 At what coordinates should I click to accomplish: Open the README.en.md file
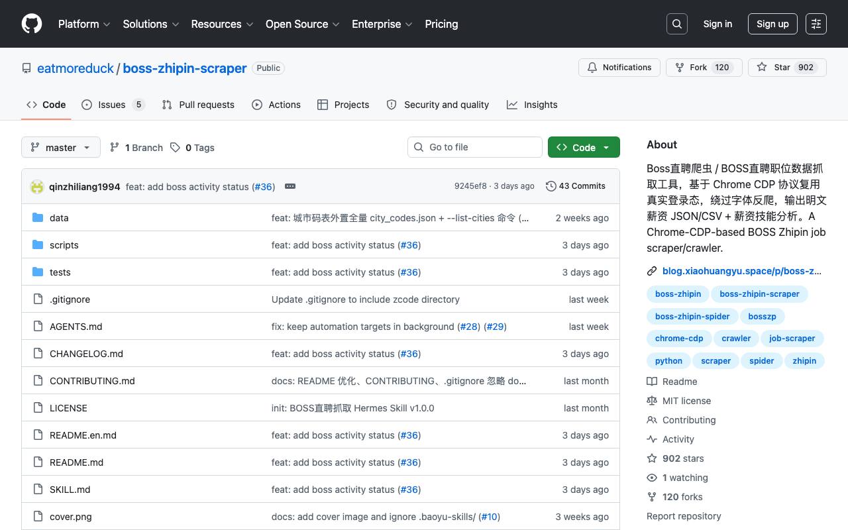click(83, 435)
